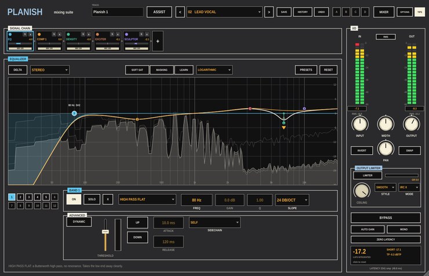
Task: Click the orange dynamic threshold triangle marker
Action: [x=283, y=128]
